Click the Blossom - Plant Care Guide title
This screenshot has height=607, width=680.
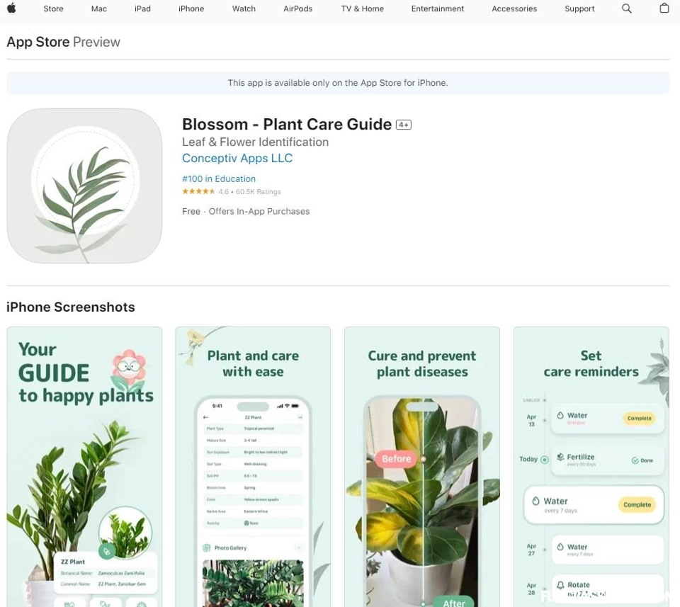tap(287, 125)
